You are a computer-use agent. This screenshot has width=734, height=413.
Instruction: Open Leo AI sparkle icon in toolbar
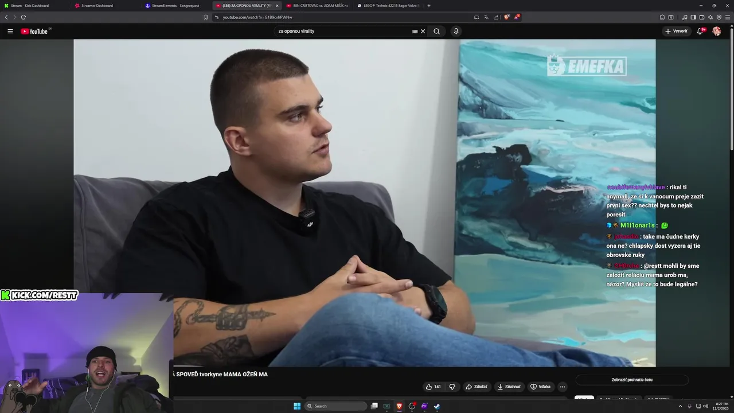(710, 17)
